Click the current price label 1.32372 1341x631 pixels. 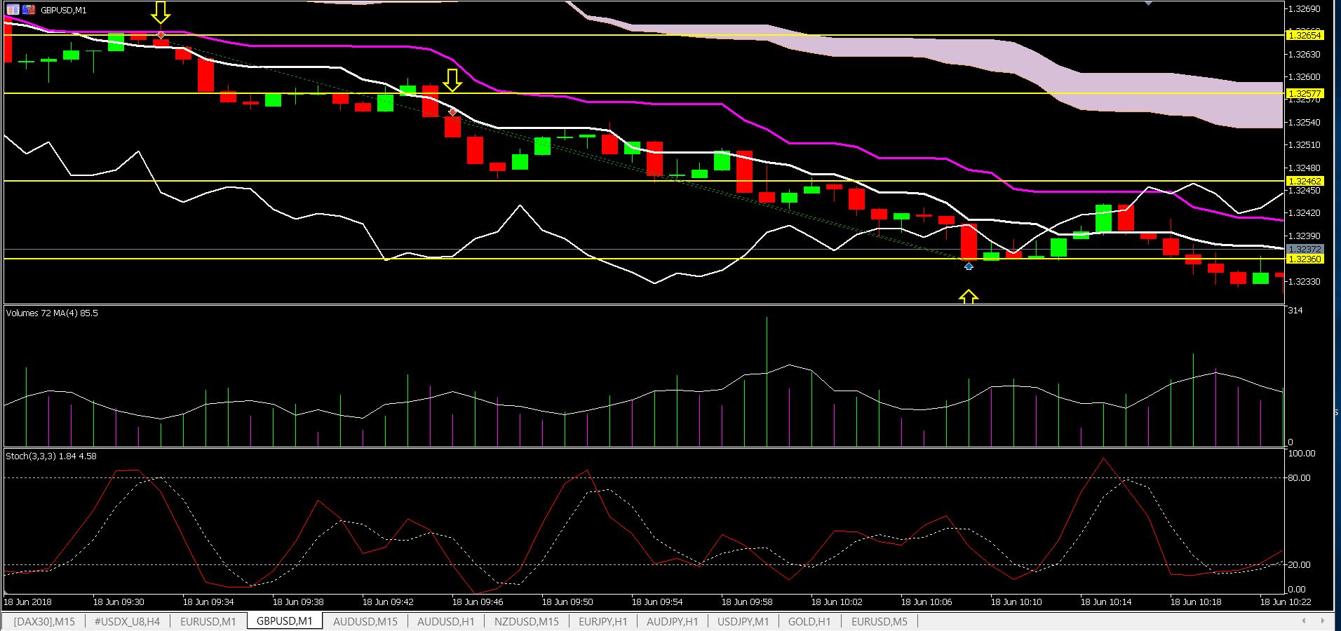1305,250
